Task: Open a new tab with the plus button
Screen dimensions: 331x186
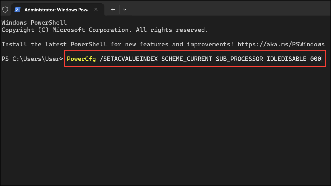Action: 113,10
